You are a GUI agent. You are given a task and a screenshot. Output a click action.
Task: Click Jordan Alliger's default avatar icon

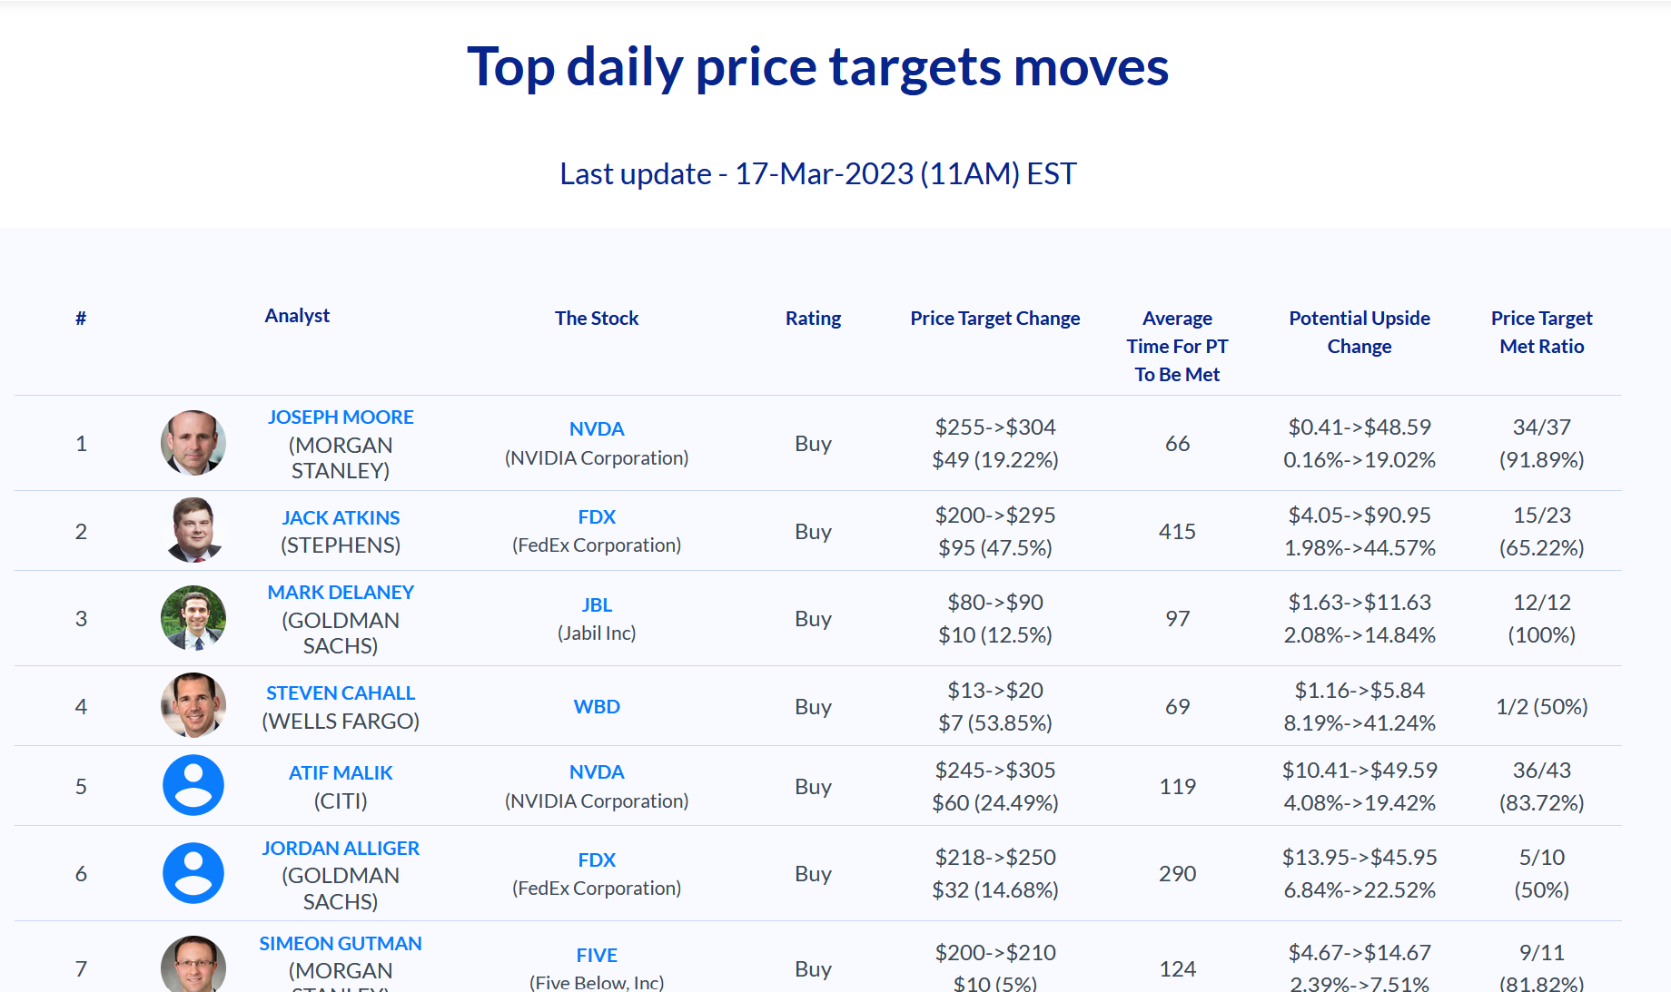coord(193,873)
